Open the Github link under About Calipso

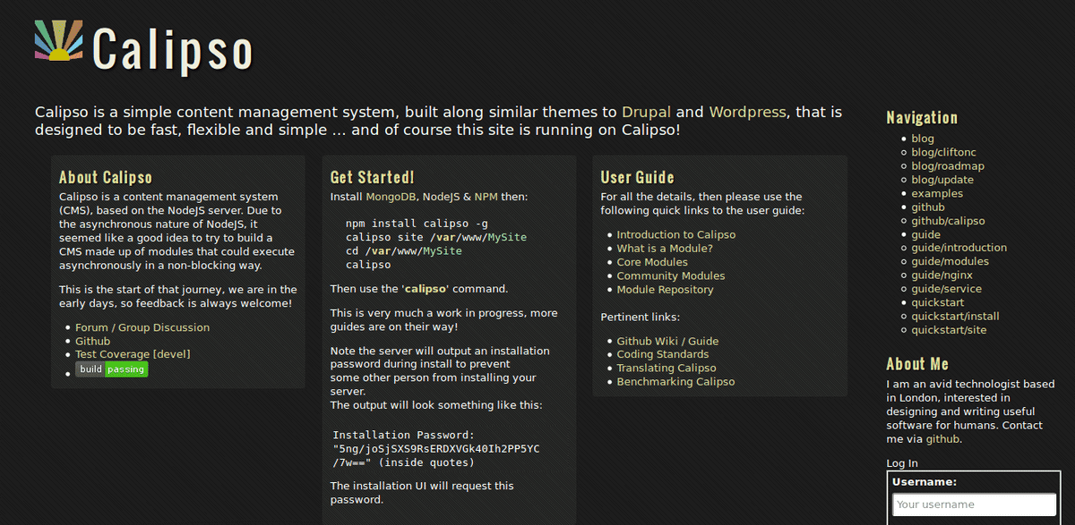coord(93,341)
